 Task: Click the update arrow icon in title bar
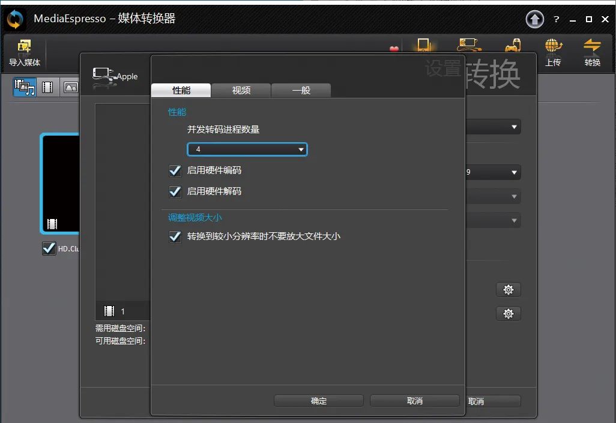click(534, 20)
